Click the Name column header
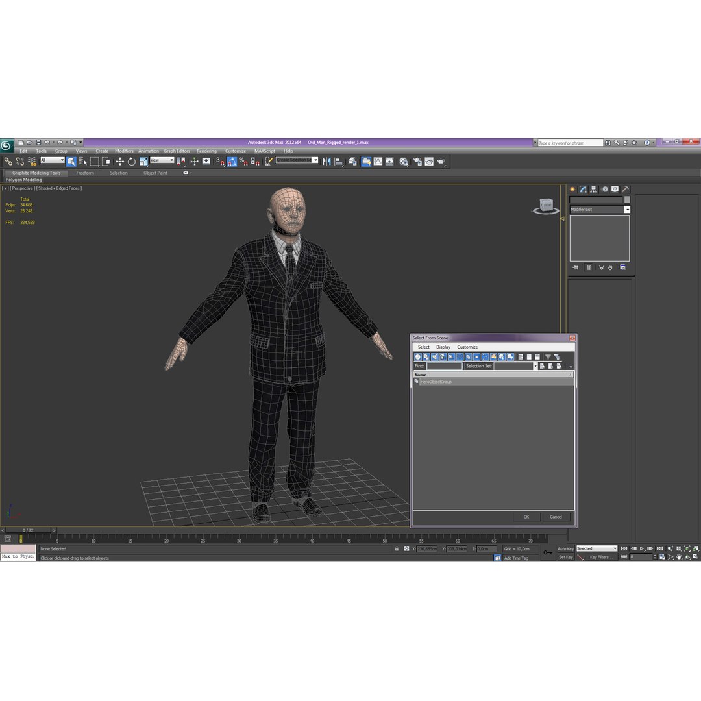 (493, 375)
